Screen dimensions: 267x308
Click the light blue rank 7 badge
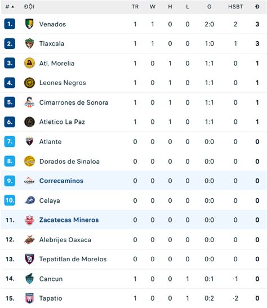pos(10,141)
